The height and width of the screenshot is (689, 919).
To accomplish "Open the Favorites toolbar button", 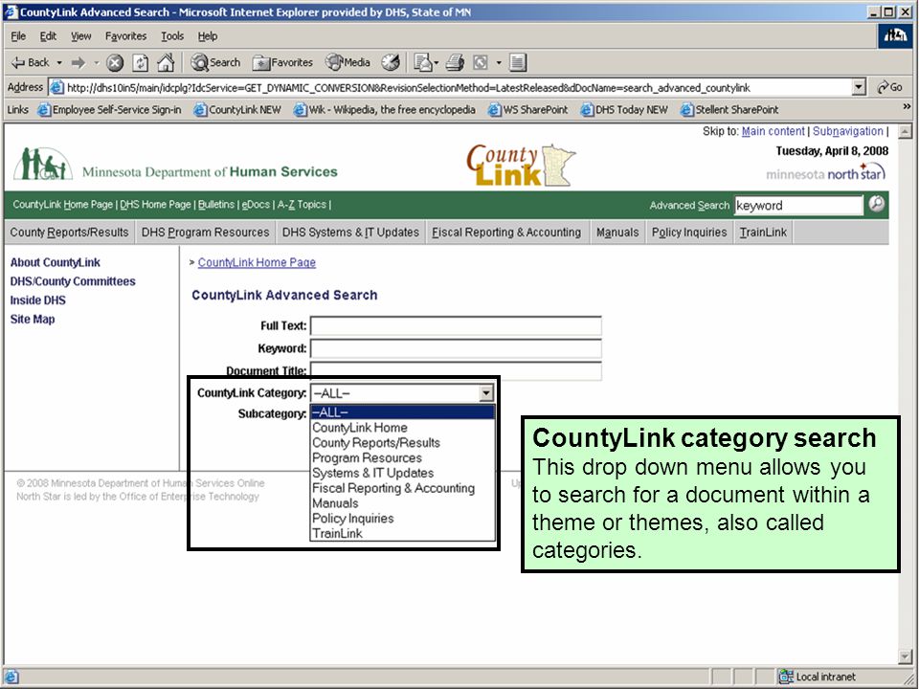I will click(x=282, y=62).
